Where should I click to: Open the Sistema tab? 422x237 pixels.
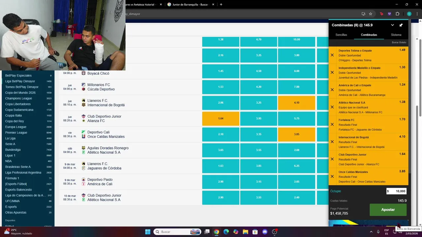396,35
